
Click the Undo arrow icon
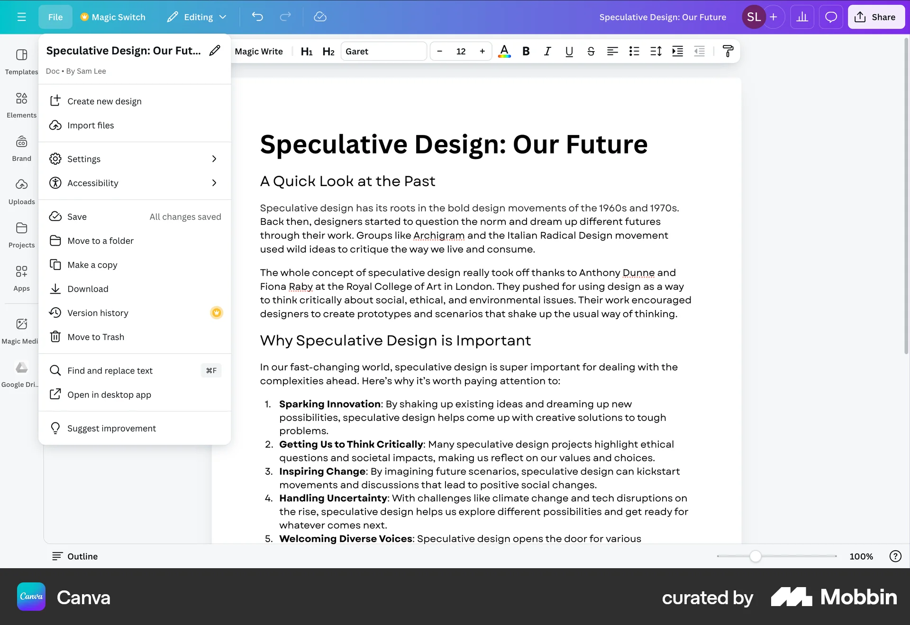[x=258, y=17]
